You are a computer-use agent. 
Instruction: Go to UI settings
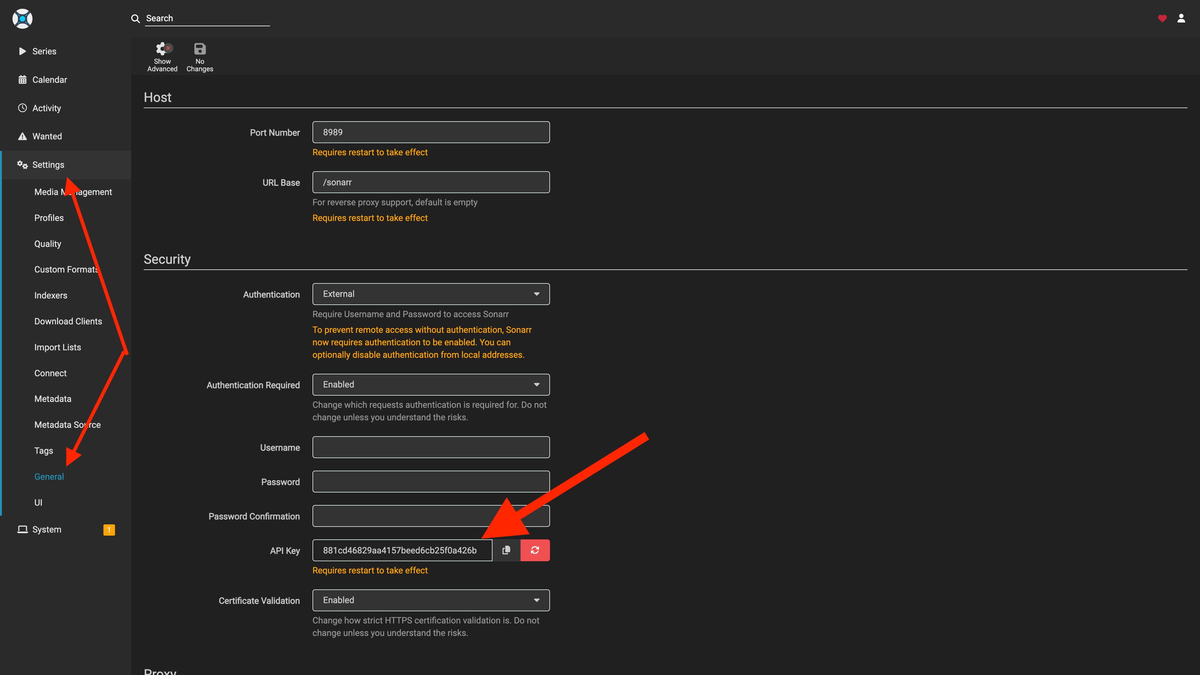pos(38,502)
